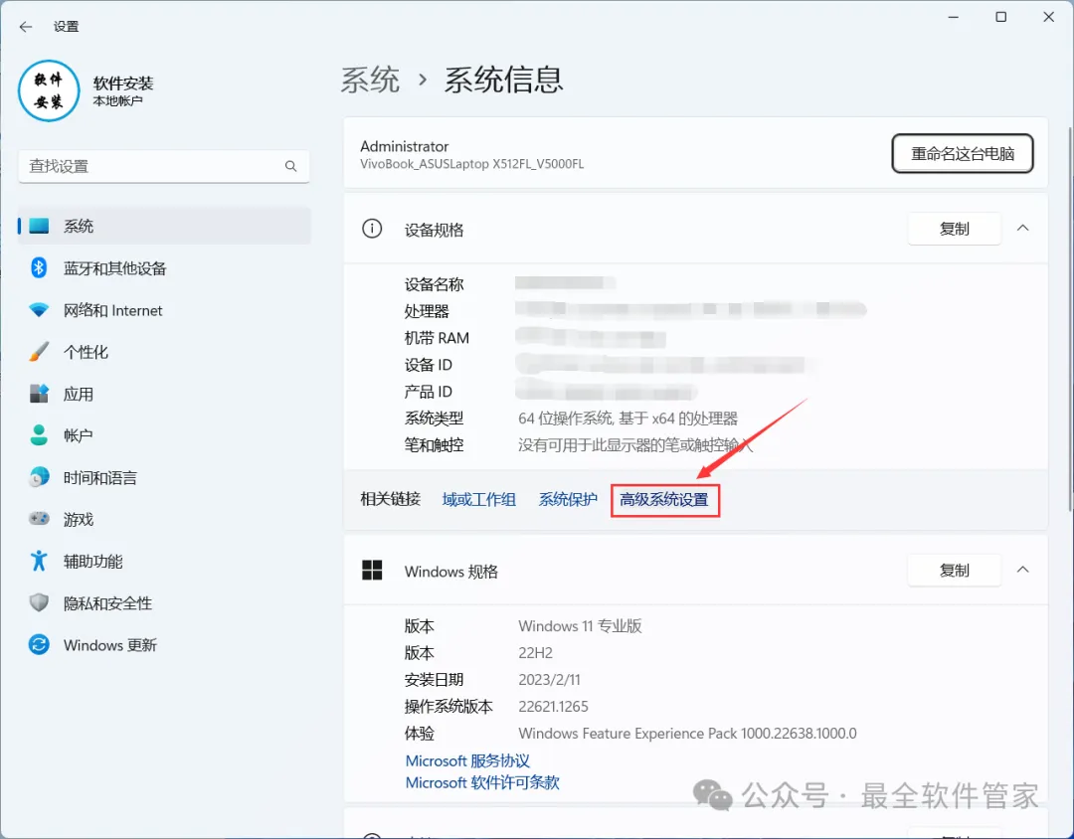The height and width of the screenshot is (839, 1074).
Task: Open 网络和 Internet settings category
Action: tap(164, 310)
